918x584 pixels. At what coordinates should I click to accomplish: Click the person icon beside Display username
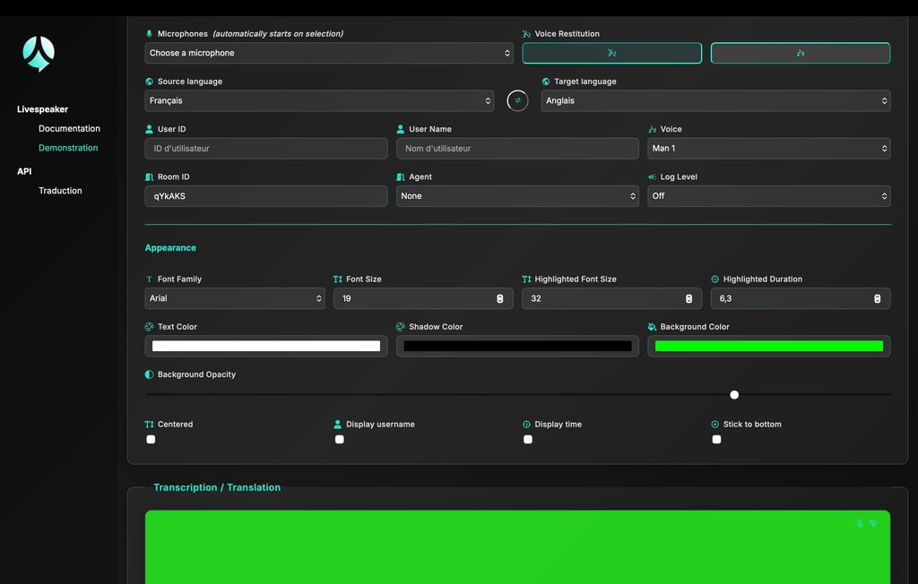pos(338,425)
